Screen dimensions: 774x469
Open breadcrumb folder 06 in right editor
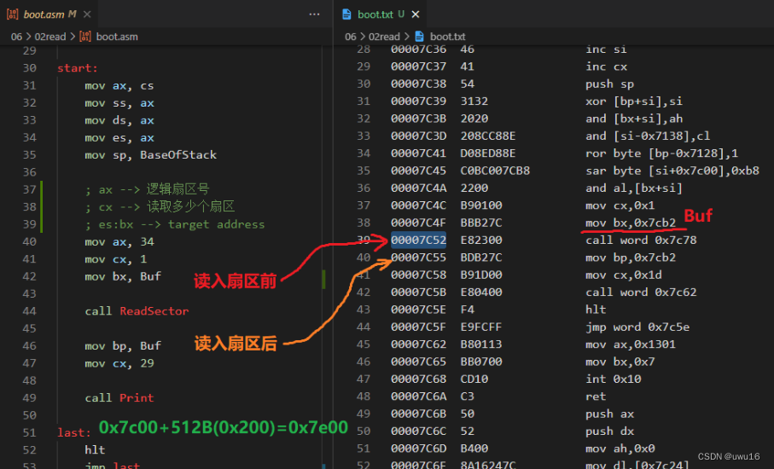coord(351,37)
